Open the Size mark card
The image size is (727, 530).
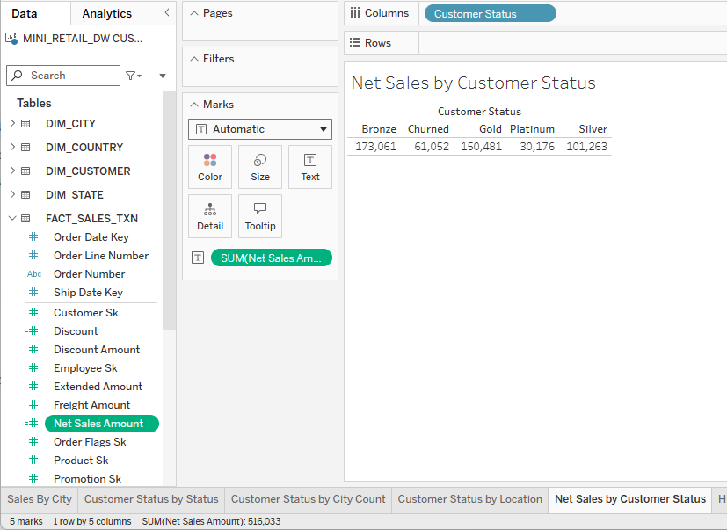click(x=260, y=167)
